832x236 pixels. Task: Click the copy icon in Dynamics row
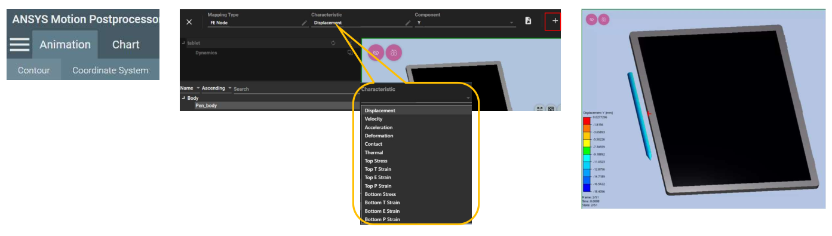[x=350, y=53]
